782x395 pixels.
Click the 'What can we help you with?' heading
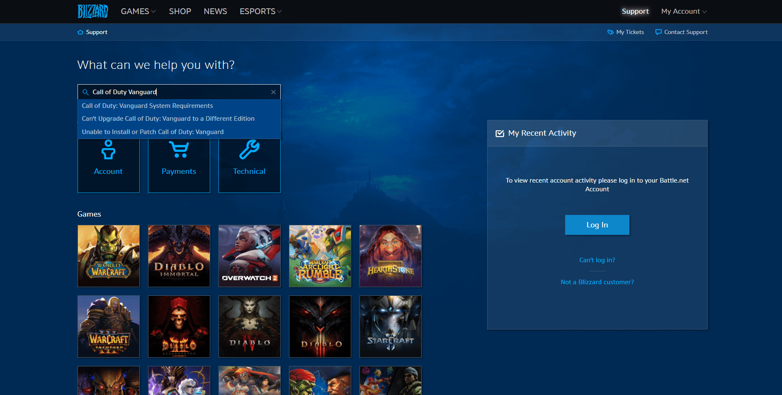click(156, 65)
